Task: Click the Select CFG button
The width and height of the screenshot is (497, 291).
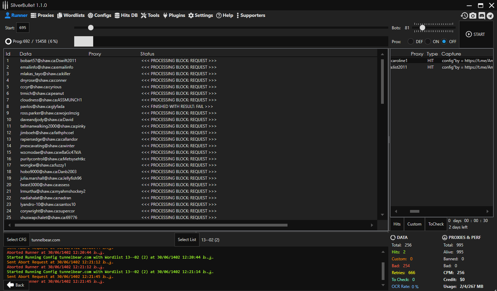Action: [x=17, y=240]
